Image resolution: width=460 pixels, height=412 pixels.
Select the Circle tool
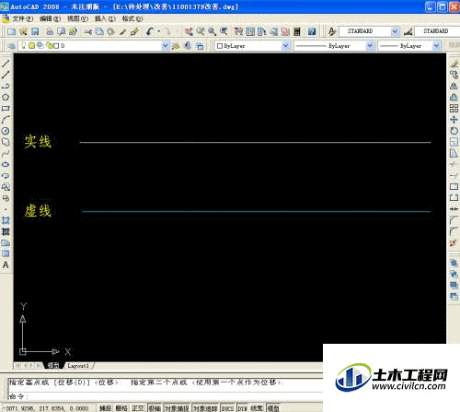6,131
